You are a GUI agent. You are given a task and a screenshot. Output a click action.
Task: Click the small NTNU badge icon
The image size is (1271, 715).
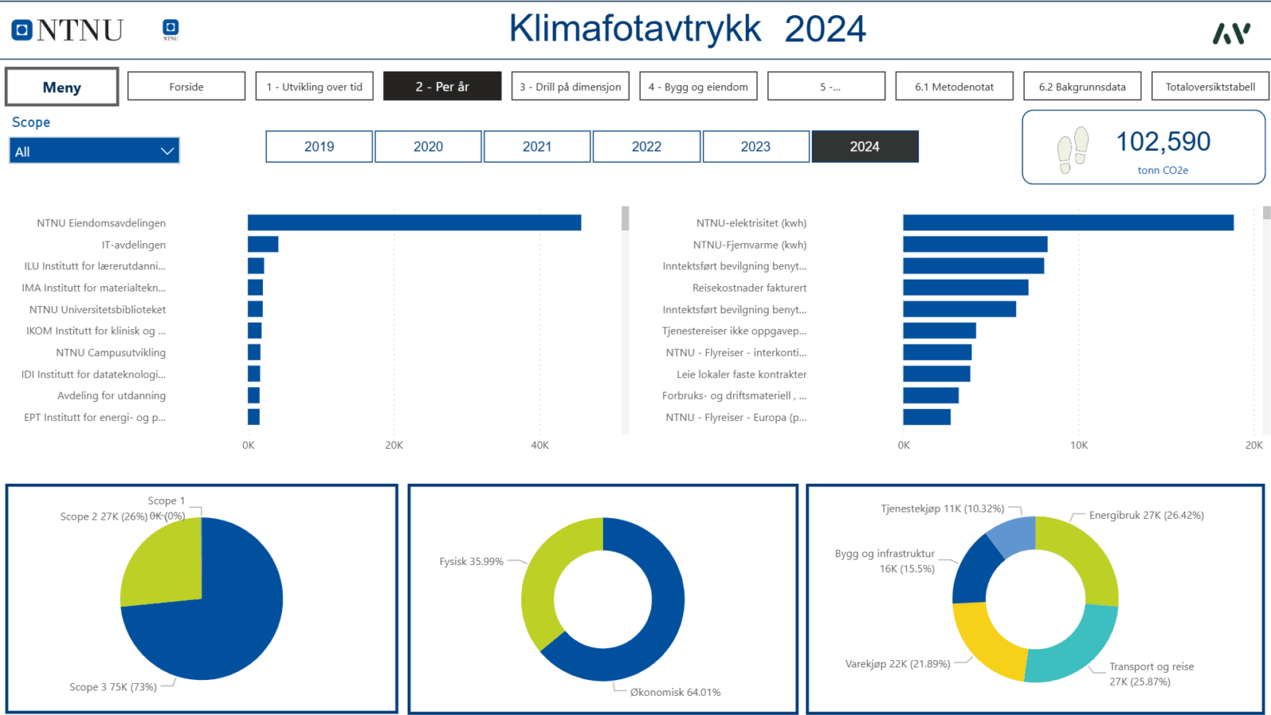[170, 30]
